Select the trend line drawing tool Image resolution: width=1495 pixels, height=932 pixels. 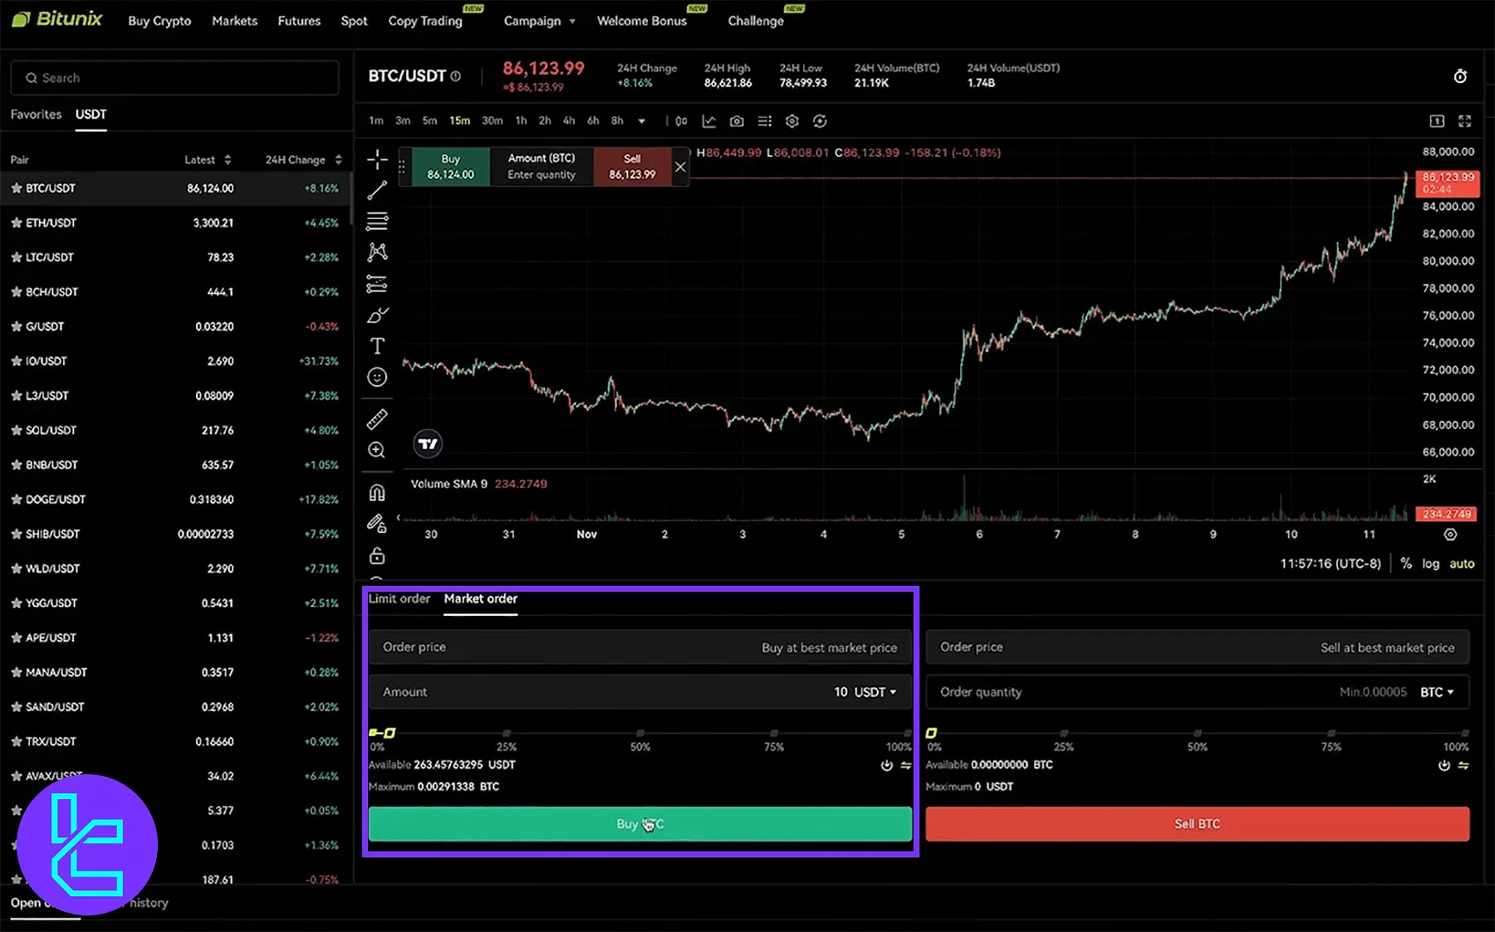click(x=377, y=190)
